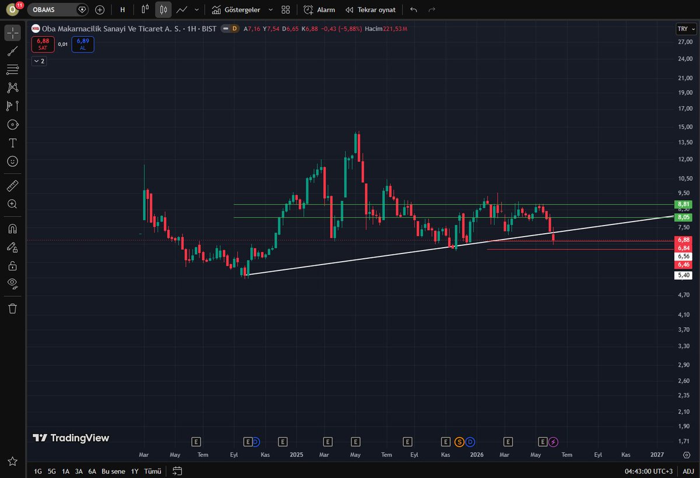Screen dimensions: 700x478
Task: Click the diamond icon in the symbol box
Action: pos(82,10)
